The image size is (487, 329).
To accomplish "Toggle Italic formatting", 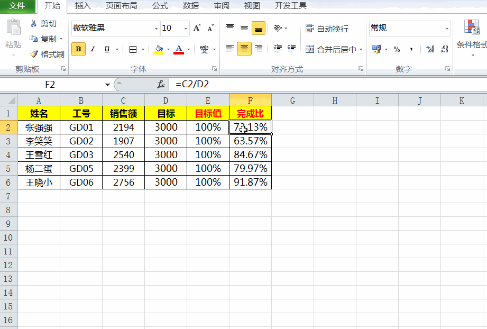I will pyautogui.click(x=93, y=49).
